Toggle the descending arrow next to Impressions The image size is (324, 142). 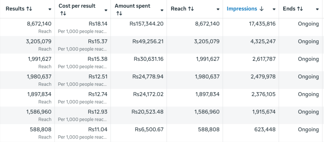(261, 9)
